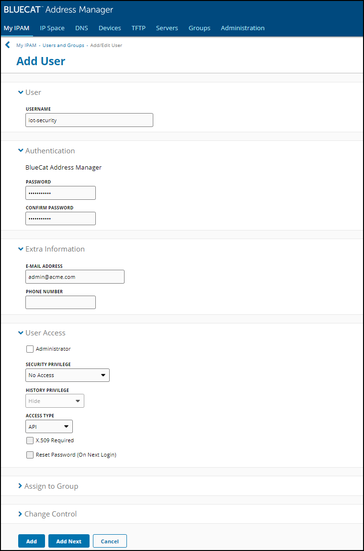This screenshot has height=551, width=364.
Task: Enable the Administrator checkbox
Action: coord(30,349)
